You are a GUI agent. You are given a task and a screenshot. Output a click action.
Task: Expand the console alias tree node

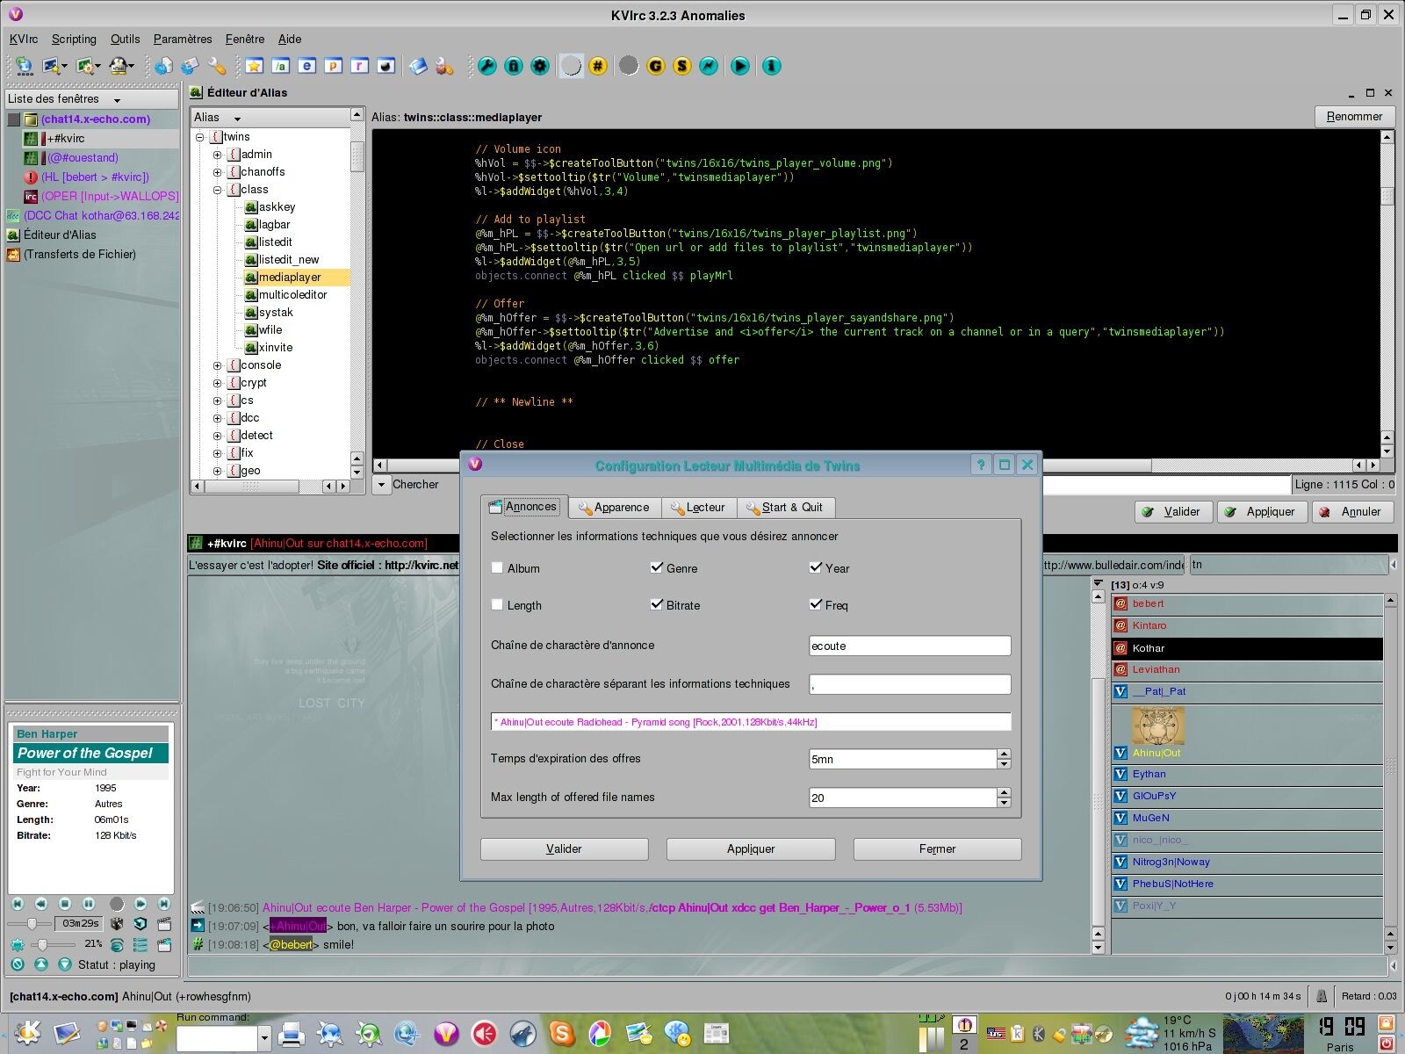click(218, 365)
